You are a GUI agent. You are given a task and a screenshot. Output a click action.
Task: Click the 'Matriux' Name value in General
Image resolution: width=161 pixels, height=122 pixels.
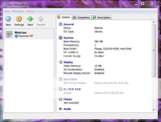[98, 28]
